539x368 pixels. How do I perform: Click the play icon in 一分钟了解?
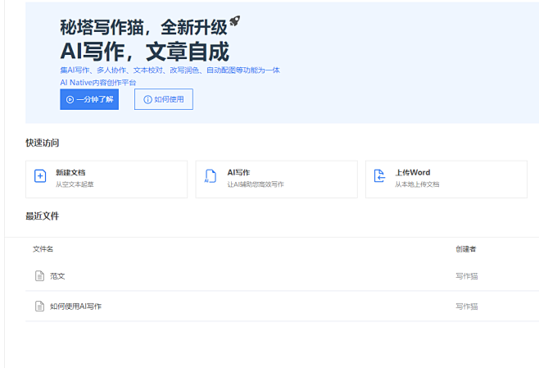pyautogui.click(x=70, y=99)
